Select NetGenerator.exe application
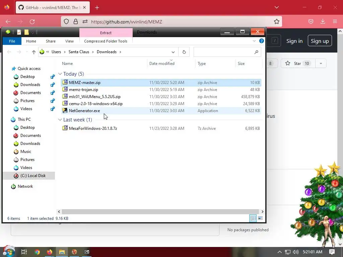The width and height of the screenshot is (343, 257). tap(161, 110)
